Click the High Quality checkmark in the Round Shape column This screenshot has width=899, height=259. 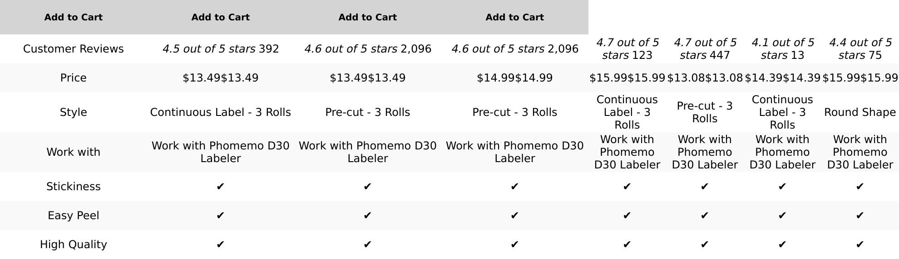[859, 245]
